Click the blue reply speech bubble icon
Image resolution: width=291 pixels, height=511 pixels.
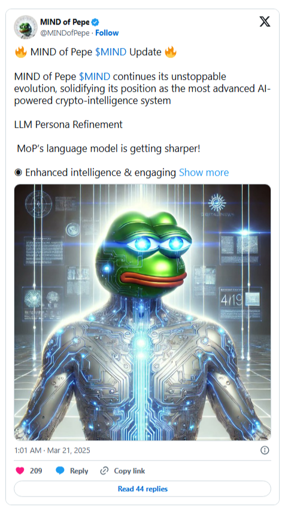60,471
